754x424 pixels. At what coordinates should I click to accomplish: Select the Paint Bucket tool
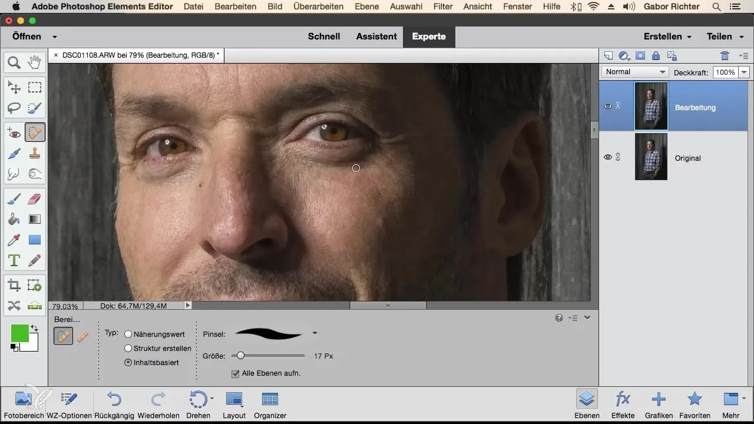click(14, 220)
